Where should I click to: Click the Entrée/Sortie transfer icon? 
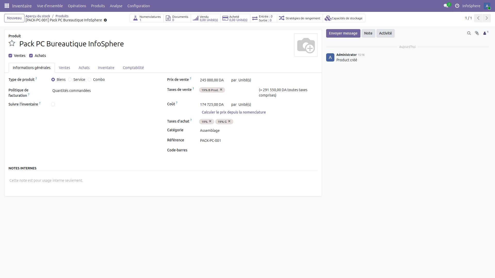255,18
